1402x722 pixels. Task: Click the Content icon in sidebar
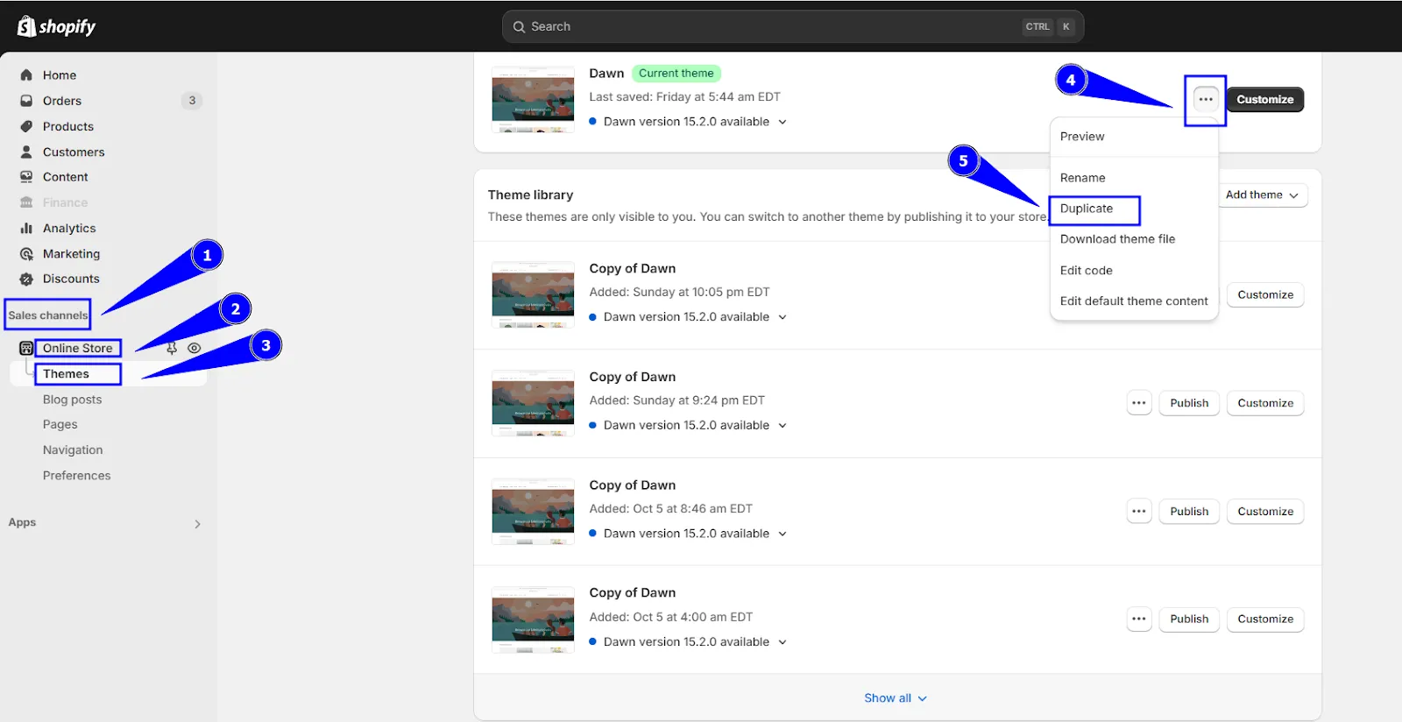tap(26, 177)
